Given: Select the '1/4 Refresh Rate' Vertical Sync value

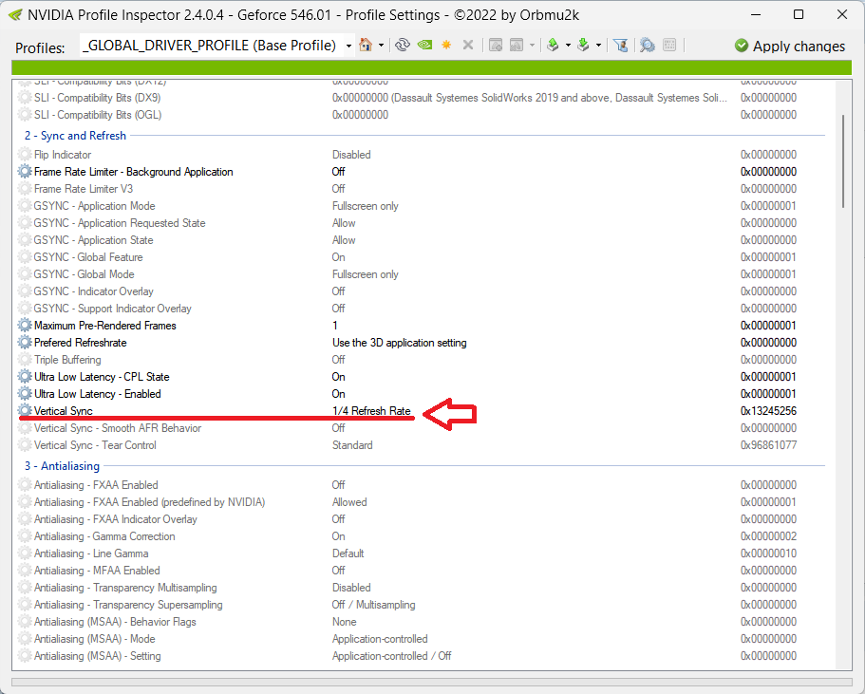Looking at the screenshot, I should [371, 411].
